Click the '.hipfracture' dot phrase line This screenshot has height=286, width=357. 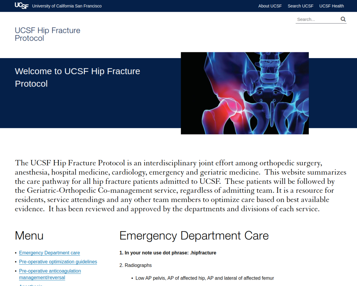click(x=168, y=253)
